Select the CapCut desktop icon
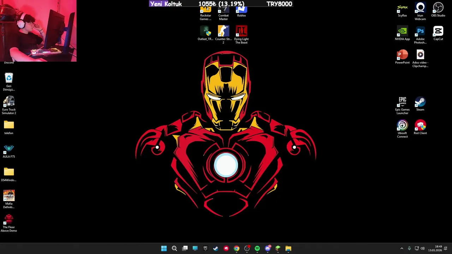Screen dimensions: 452x254 (438, 34)
